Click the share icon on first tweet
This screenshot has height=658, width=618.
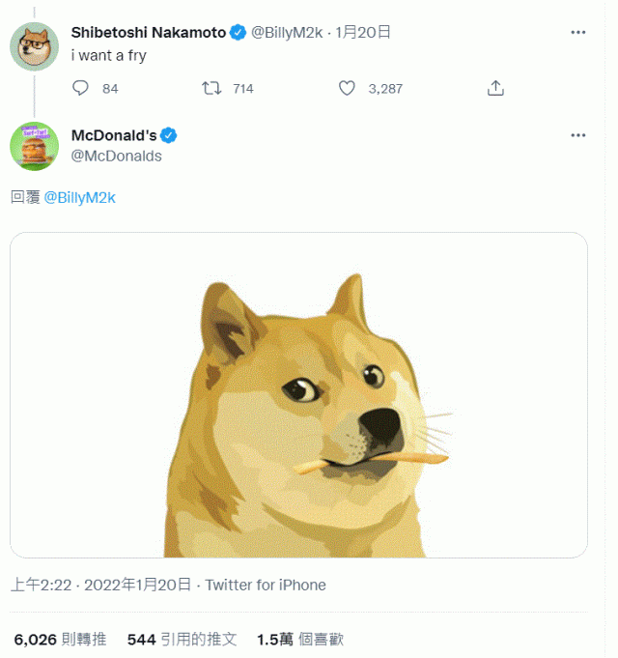(x=496, y=88)
